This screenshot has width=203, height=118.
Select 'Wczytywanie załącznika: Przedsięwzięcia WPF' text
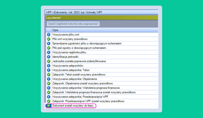[x=80, y=97]
